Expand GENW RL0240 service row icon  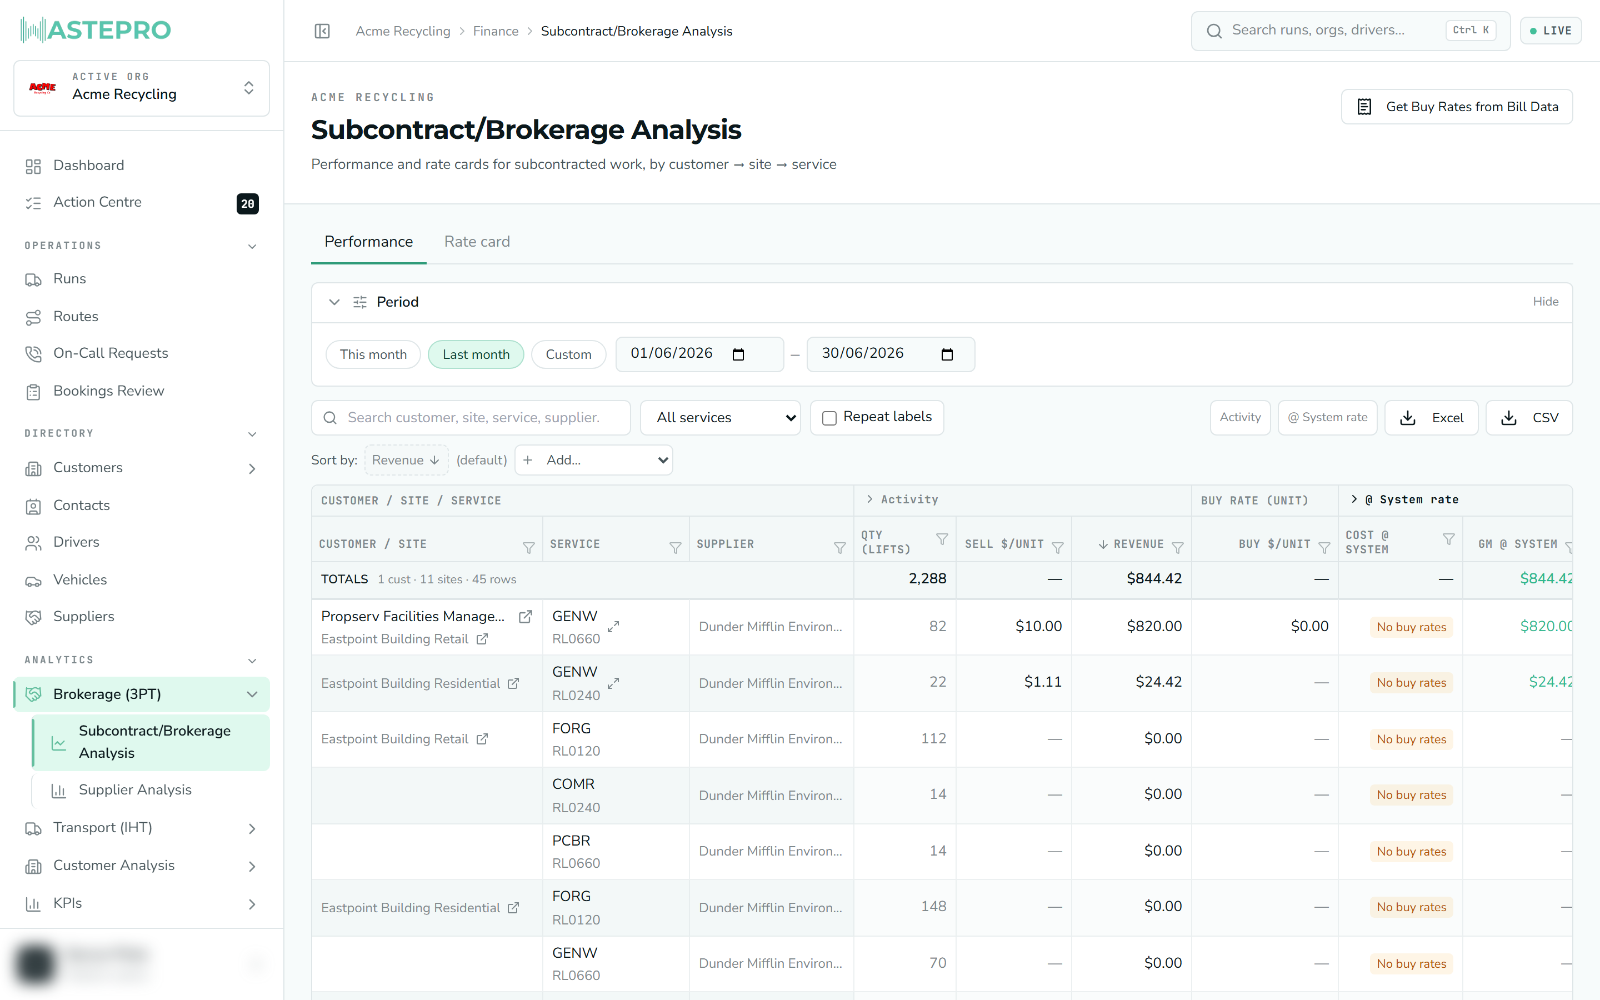coord(613,683)
